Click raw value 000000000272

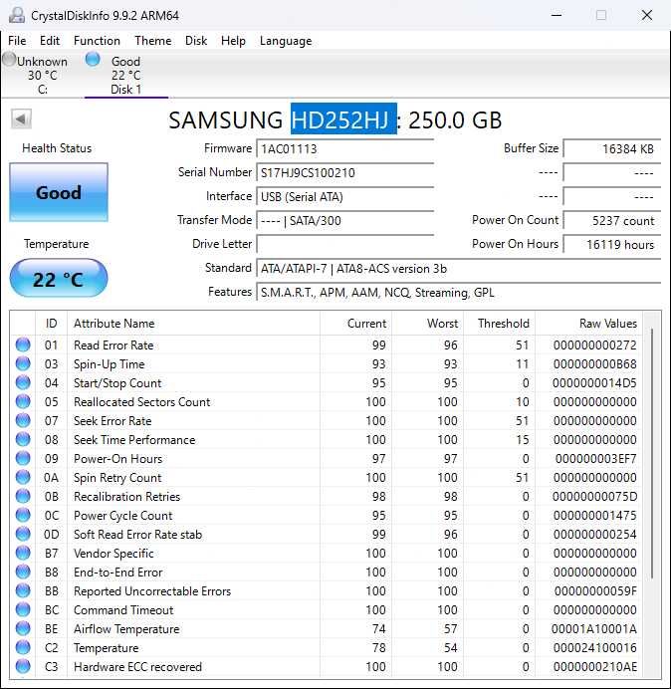tap(595, 344)
